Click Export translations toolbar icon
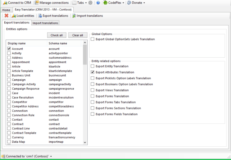This screenshot has width=231, height=160. [40, 16]
